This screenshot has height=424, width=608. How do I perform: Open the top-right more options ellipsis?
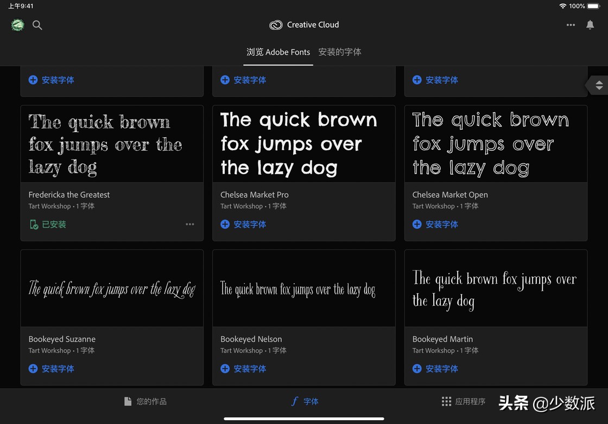tap(571, 25)
